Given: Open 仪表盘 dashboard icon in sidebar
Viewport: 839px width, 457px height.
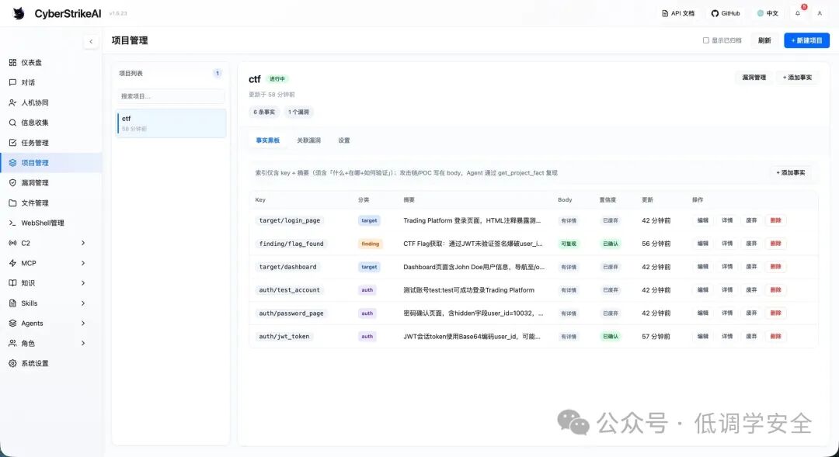Looking at the screenshot, I should pos(13,63).
